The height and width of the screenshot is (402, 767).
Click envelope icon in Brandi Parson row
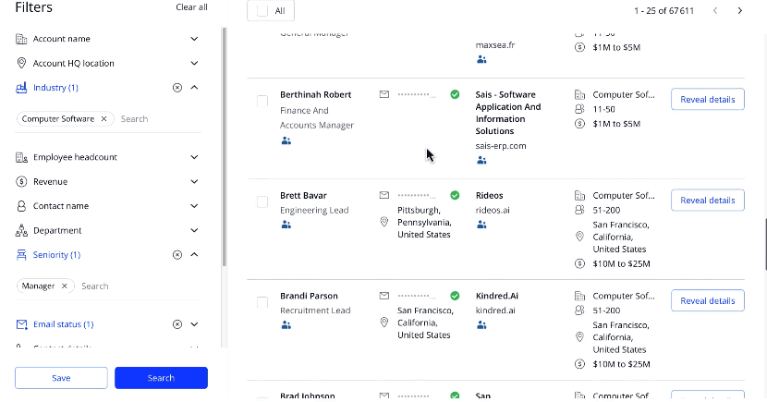(x=384, y=296)
